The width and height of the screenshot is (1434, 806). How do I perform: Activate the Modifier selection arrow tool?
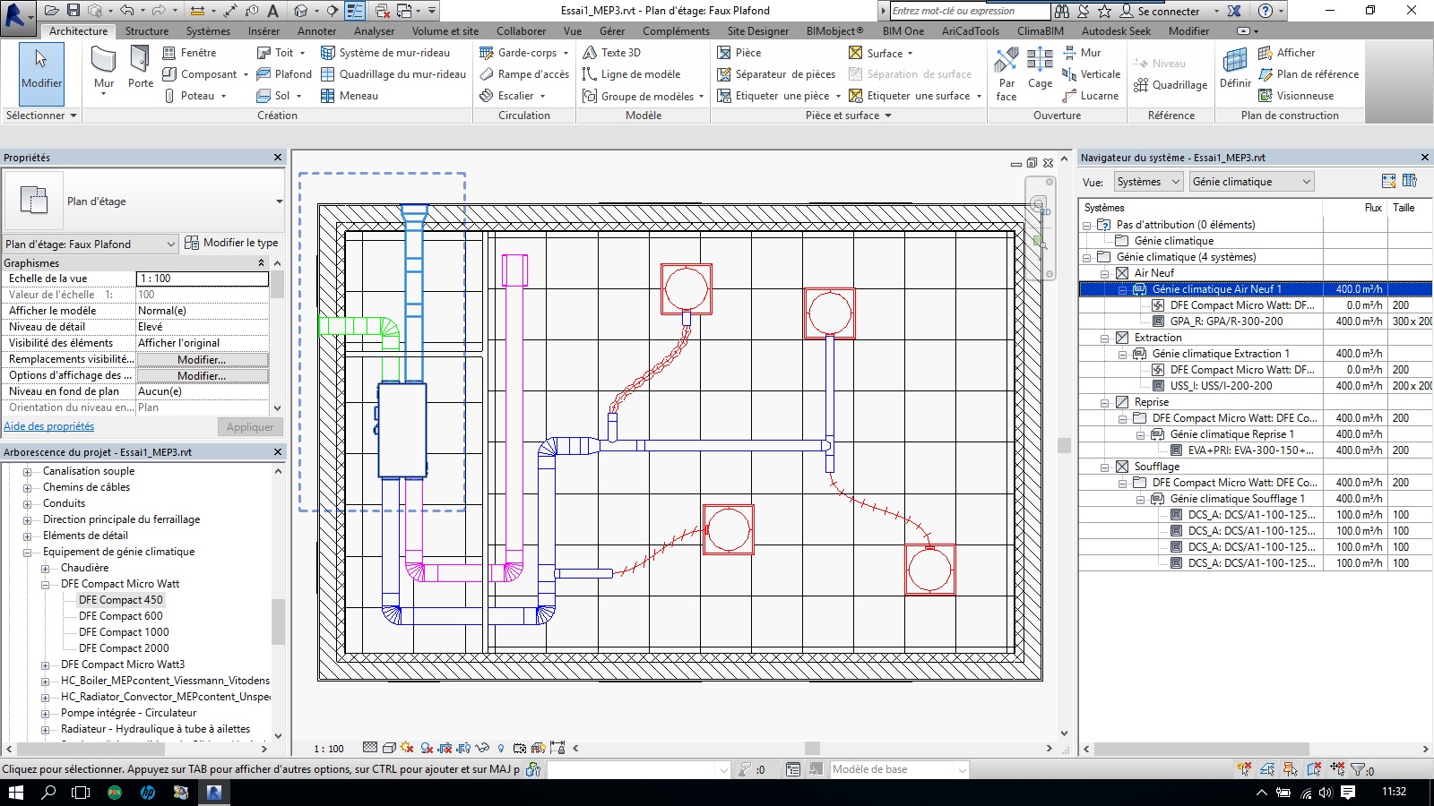point(41,68)
